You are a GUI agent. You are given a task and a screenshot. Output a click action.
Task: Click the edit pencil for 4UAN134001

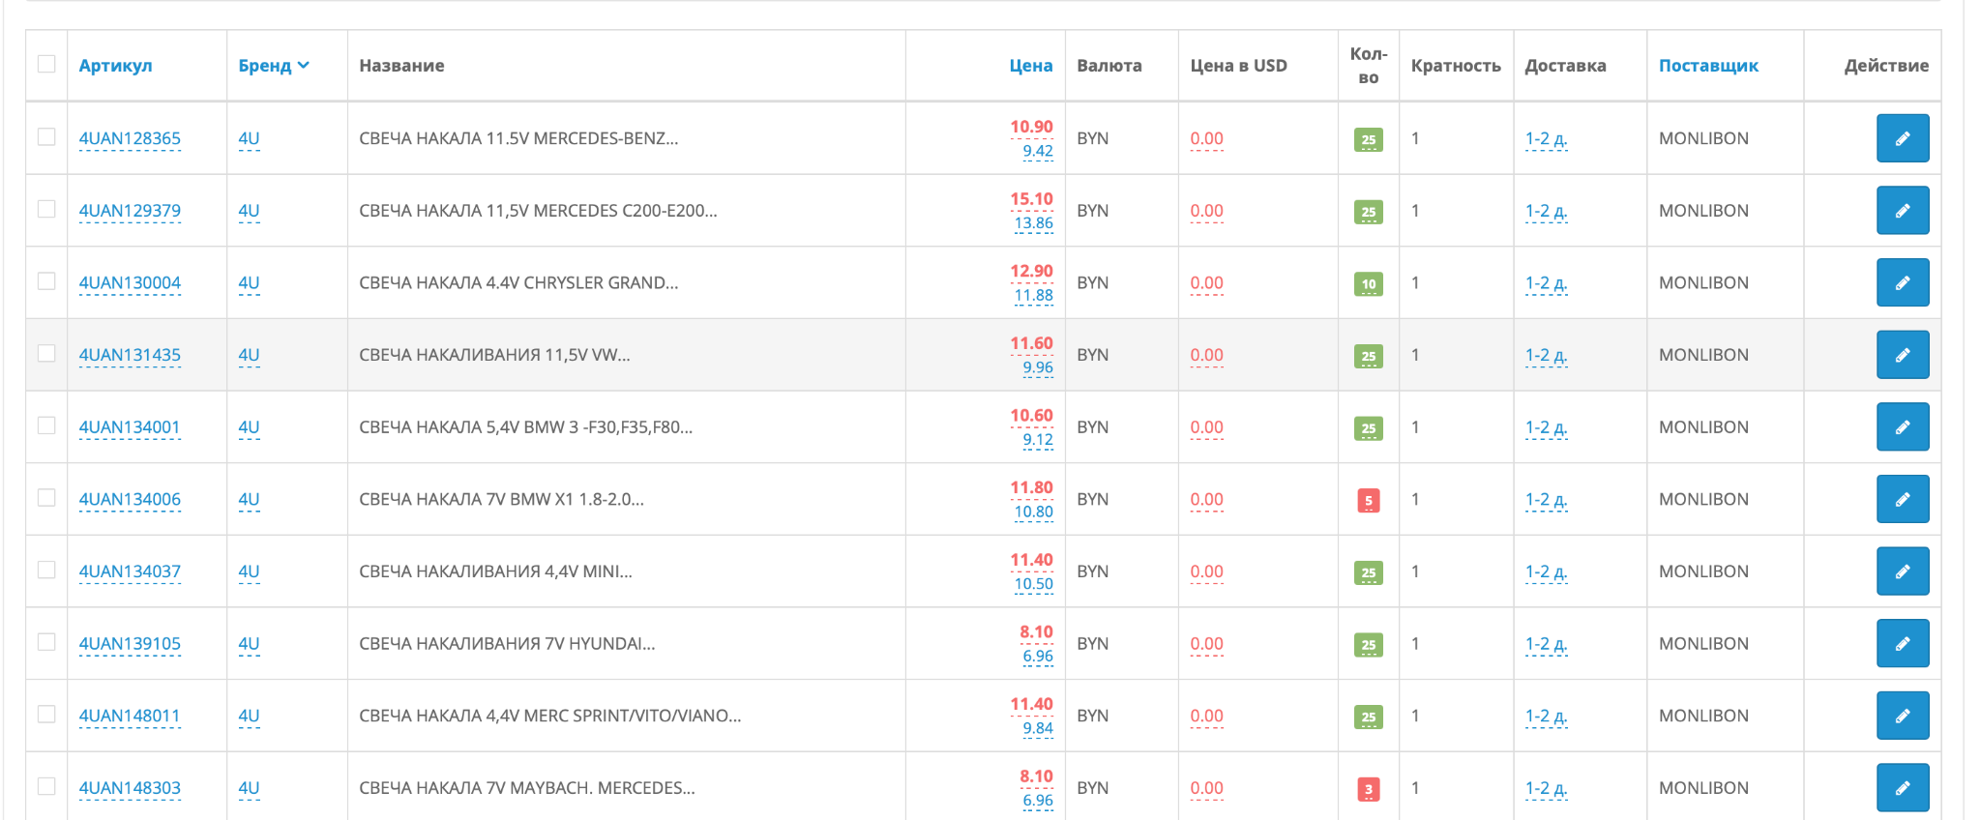tap(1903, 427)
